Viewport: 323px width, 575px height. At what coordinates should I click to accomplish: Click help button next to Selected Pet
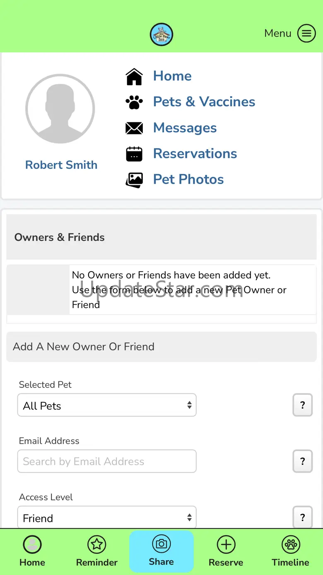click(x=303, y=405)
